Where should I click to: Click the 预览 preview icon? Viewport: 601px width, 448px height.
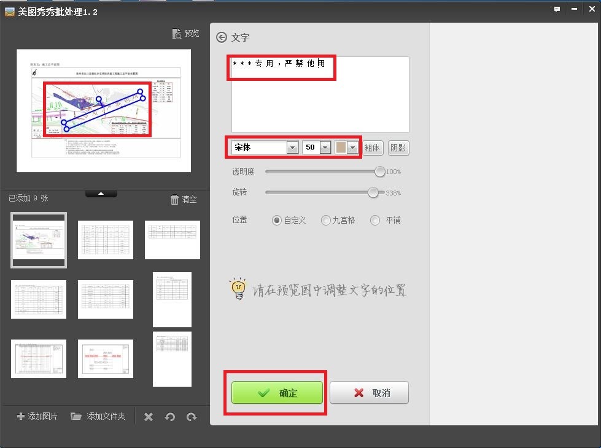tap(177, 34)
